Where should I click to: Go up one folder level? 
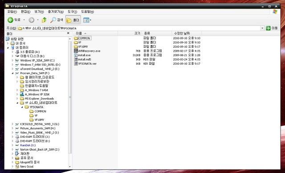pos(44,20)
